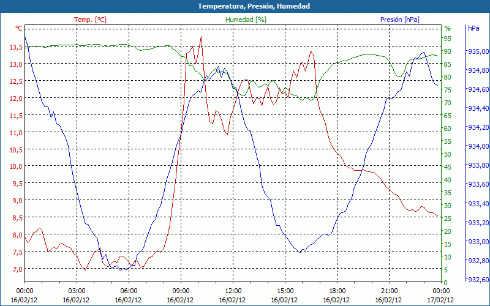This screenshot has width=490, height=306.
Task: Click the 85 humidity axis value
Action: 448,64
